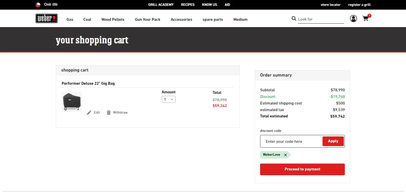Click the Weber logo
Screen dimensions: 406x192
tap(47, 18)
